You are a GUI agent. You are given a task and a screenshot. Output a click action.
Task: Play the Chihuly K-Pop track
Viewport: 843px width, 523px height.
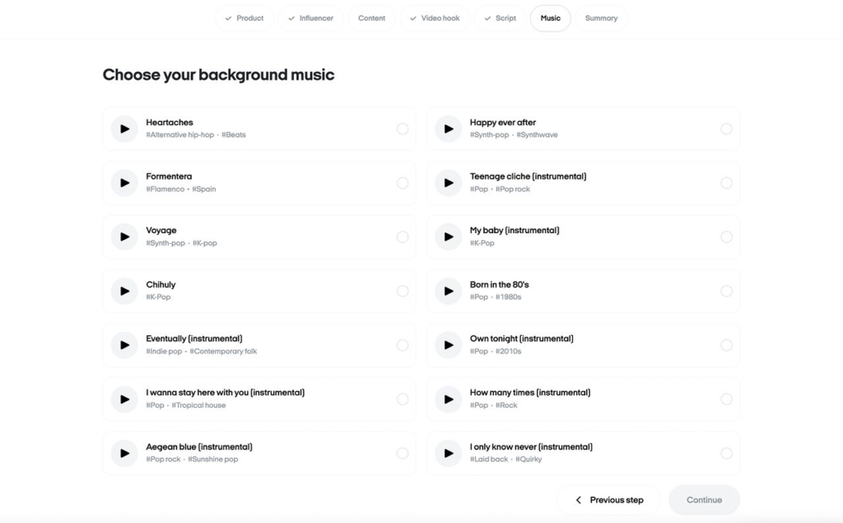tap(124, 291)
